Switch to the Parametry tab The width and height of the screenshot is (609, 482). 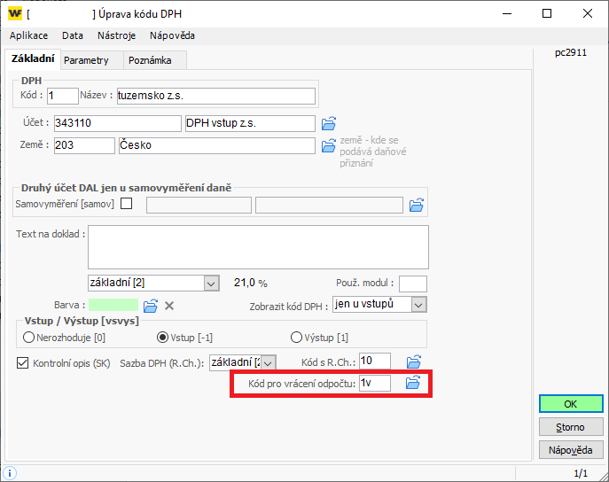(86, 60)
